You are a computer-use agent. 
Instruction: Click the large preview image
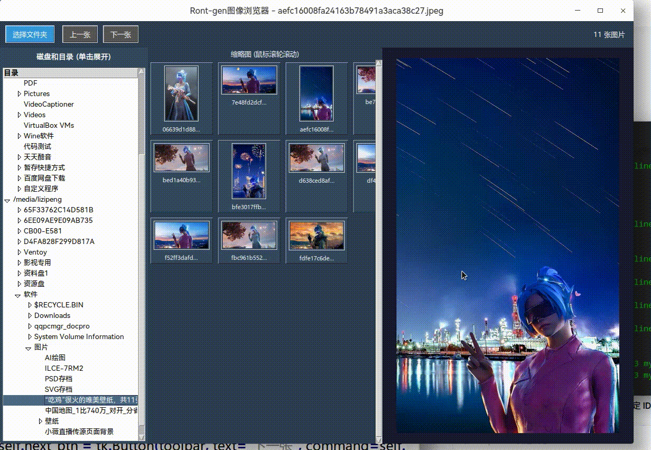coord(508,246)
